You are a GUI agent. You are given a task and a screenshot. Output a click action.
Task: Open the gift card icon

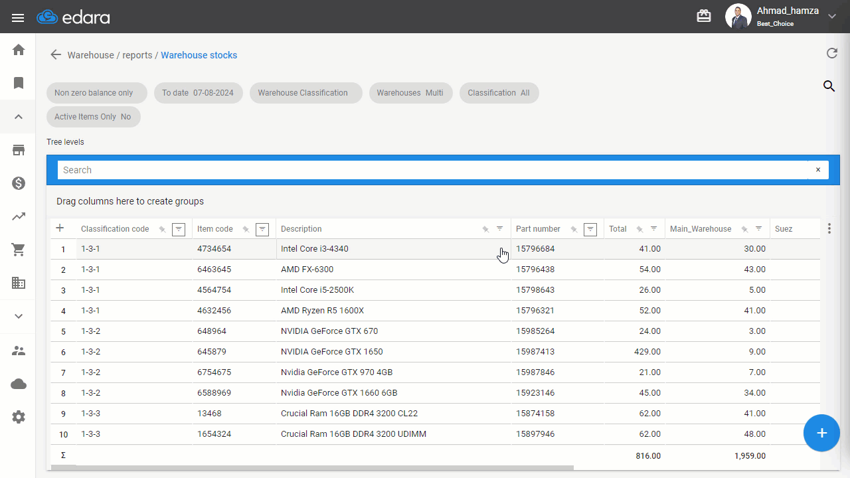pos(703,17)
